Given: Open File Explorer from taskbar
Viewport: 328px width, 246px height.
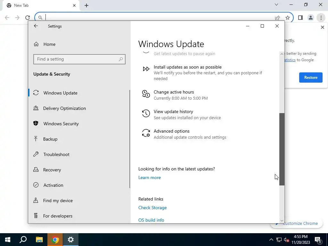Looking at the screenshot, I should pyautogui.click(x=39, y=240).
